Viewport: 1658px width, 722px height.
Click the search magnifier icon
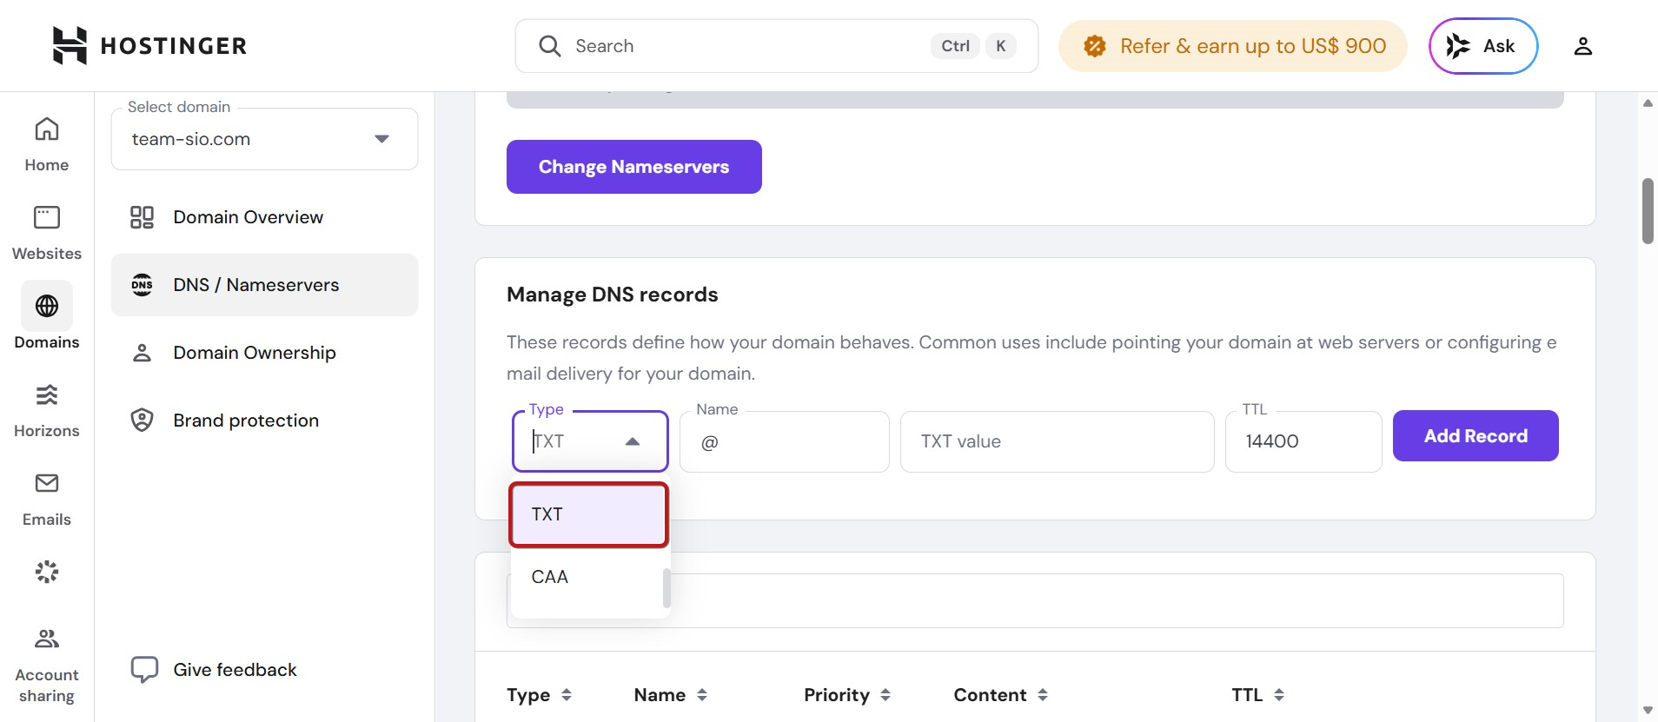(x=549, y=46)
